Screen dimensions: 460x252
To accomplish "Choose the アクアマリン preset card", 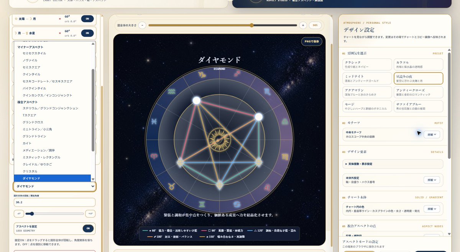I will (x=367, y=92).
